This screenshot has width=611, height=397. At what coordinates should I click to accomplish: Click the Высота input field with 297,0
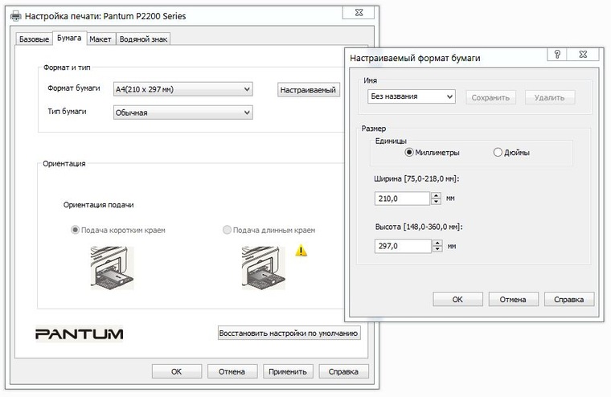pos(403,246)
